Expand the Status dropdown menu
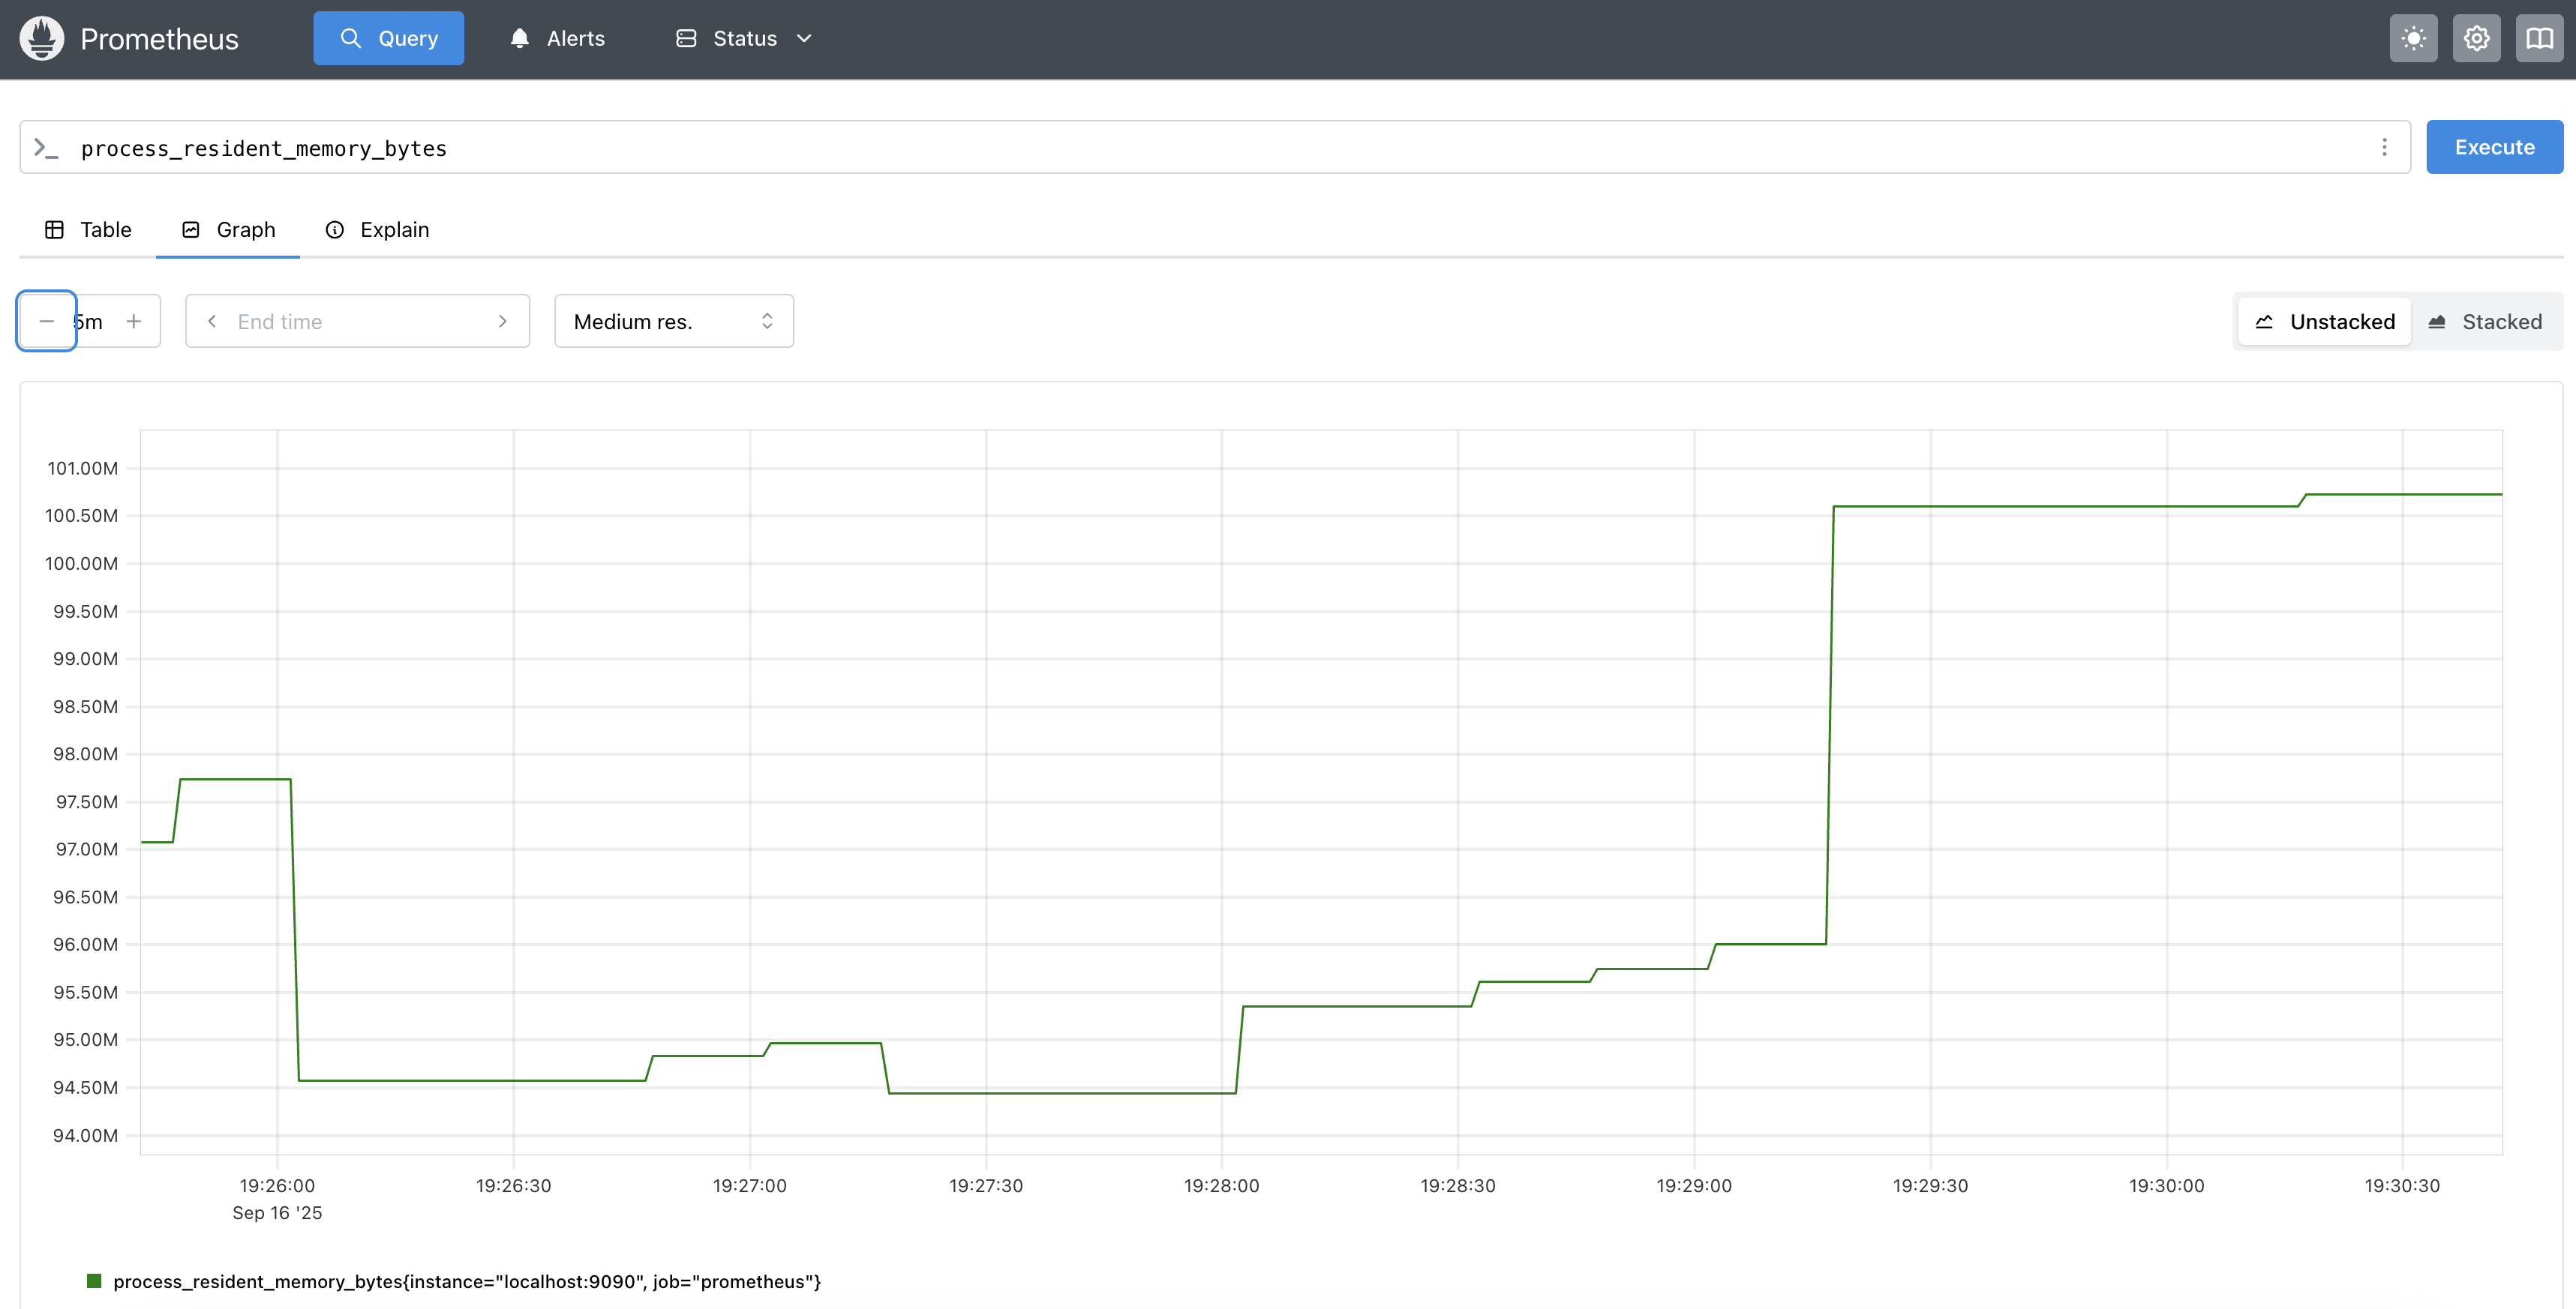The width and height of the screenshot is (2576, 1309). 745,39
